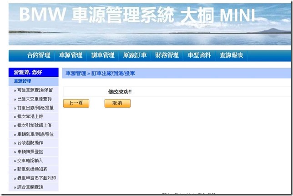Image resolution: width=293 pixels, height=196 pixels.
Task: Click the 上一頁 button
Action: pos(76,103)
